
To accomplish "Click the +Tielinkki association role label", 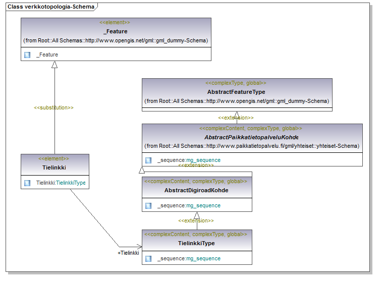I will [x=128, y=253].
